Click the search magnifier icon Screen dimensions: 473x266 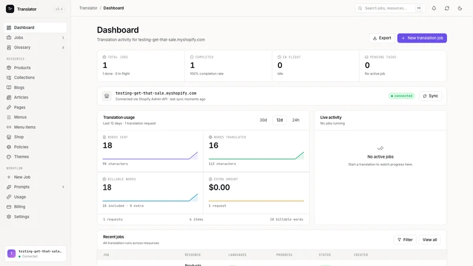pos(360,8)
